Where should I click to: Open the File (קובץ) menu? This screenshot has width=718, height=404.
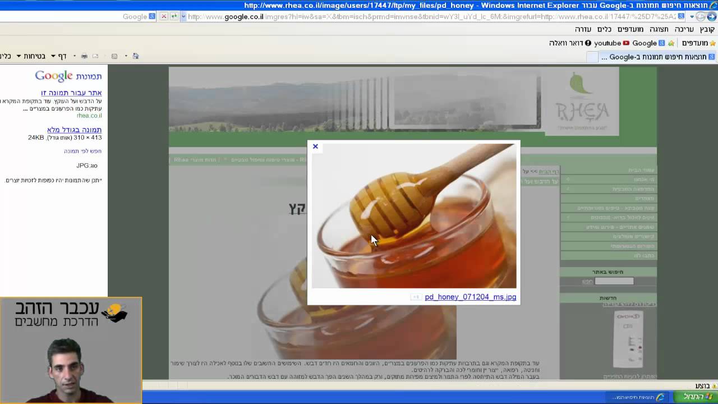(x=707, y=29)
